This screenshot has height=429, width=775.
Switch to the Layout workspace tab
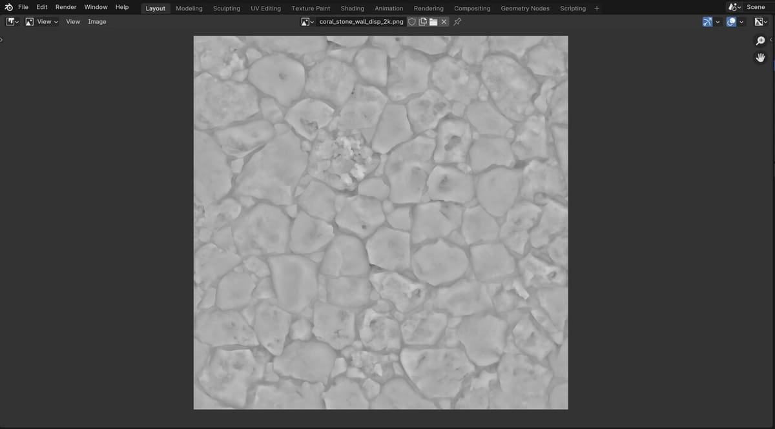156,8
